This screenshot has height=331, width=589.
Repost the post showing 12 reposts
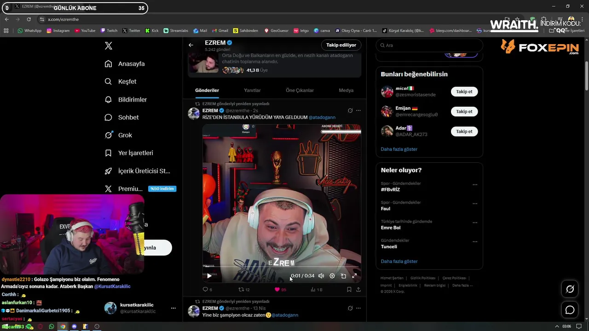(244, 290)
